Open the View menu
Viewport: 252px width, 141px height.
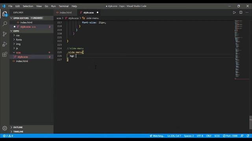point(39,6)
